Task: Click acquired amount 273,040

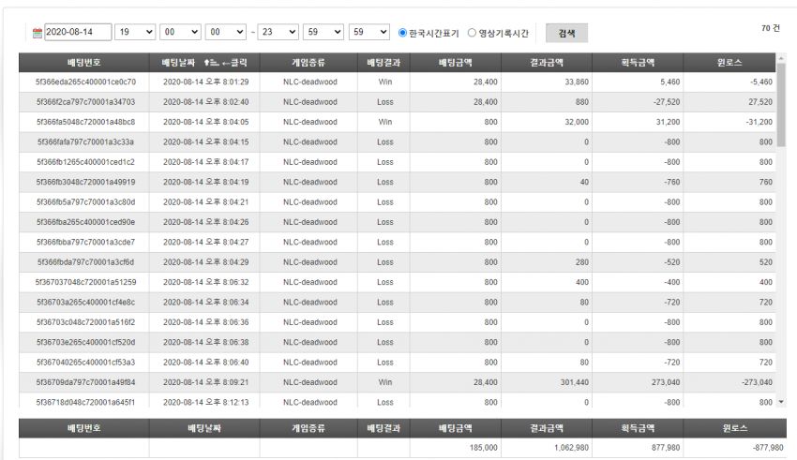Action: click(666, 382)
